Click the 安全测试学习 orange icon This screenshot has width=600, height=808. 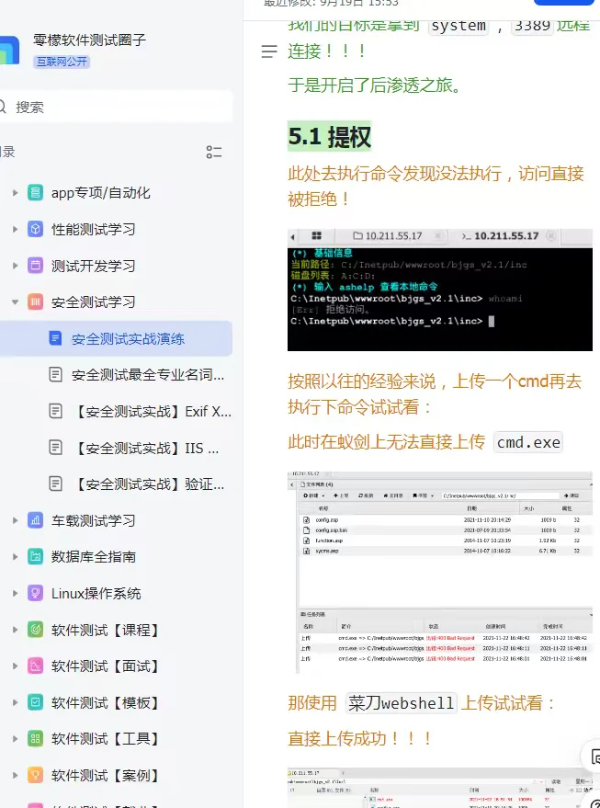35,302
